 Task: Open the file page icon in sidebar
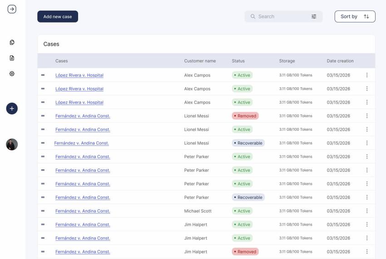point(12,58)
